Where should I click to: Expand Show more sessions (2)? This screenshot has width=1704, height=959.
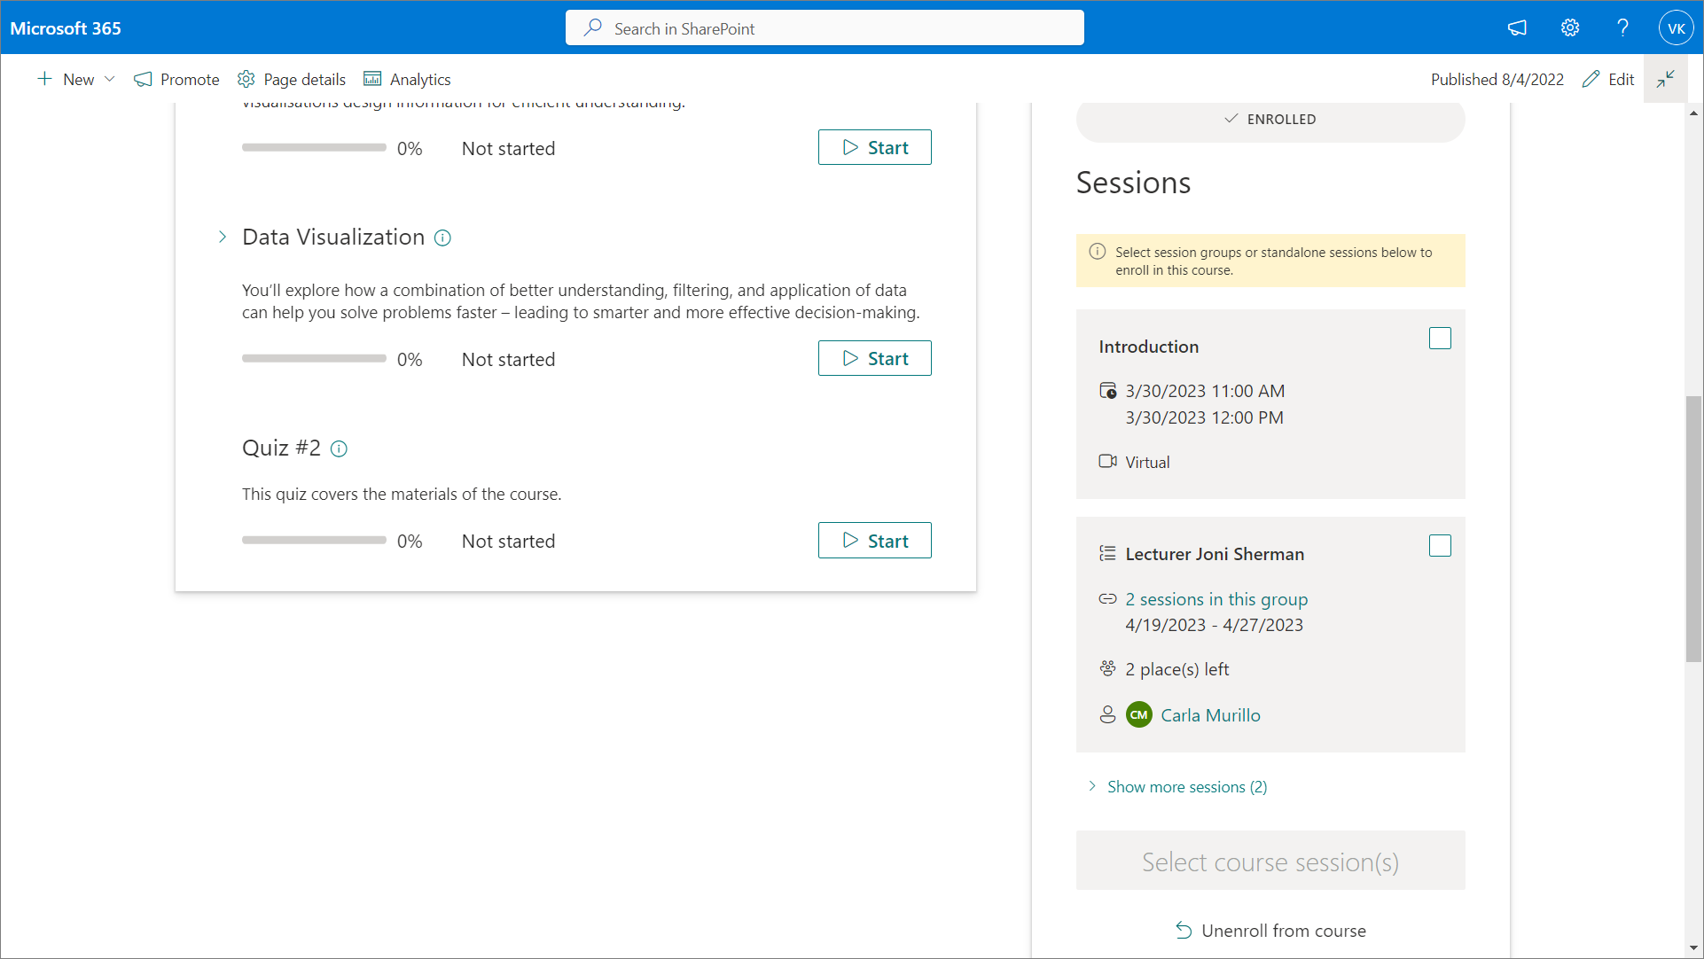(x=1178, y=787)
